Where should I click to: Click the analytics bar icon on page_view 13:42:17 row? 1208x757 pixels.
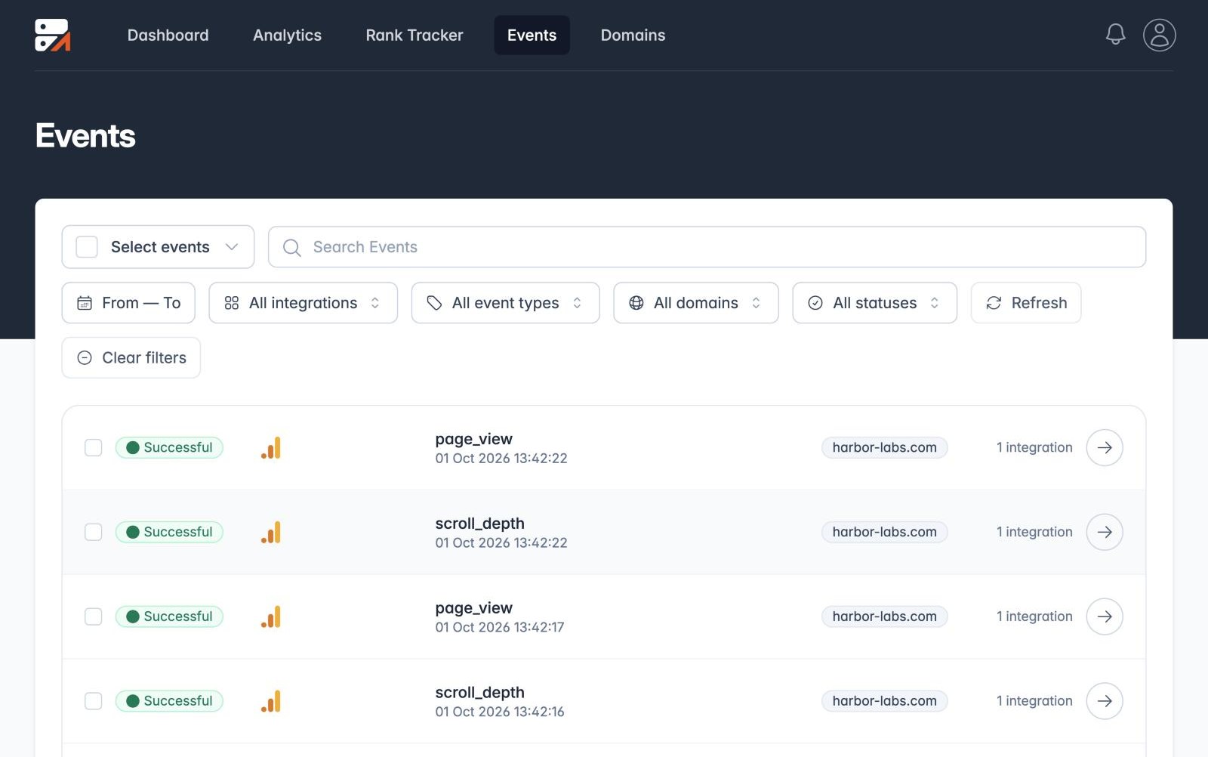271,617
